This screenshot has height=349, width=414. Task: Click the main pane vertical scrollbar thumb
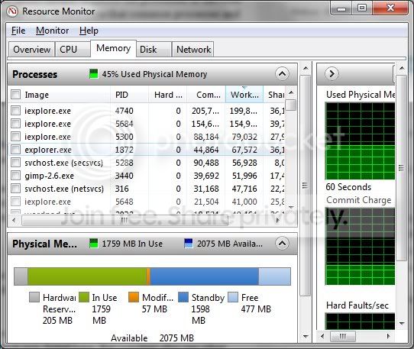pos(306,186)
